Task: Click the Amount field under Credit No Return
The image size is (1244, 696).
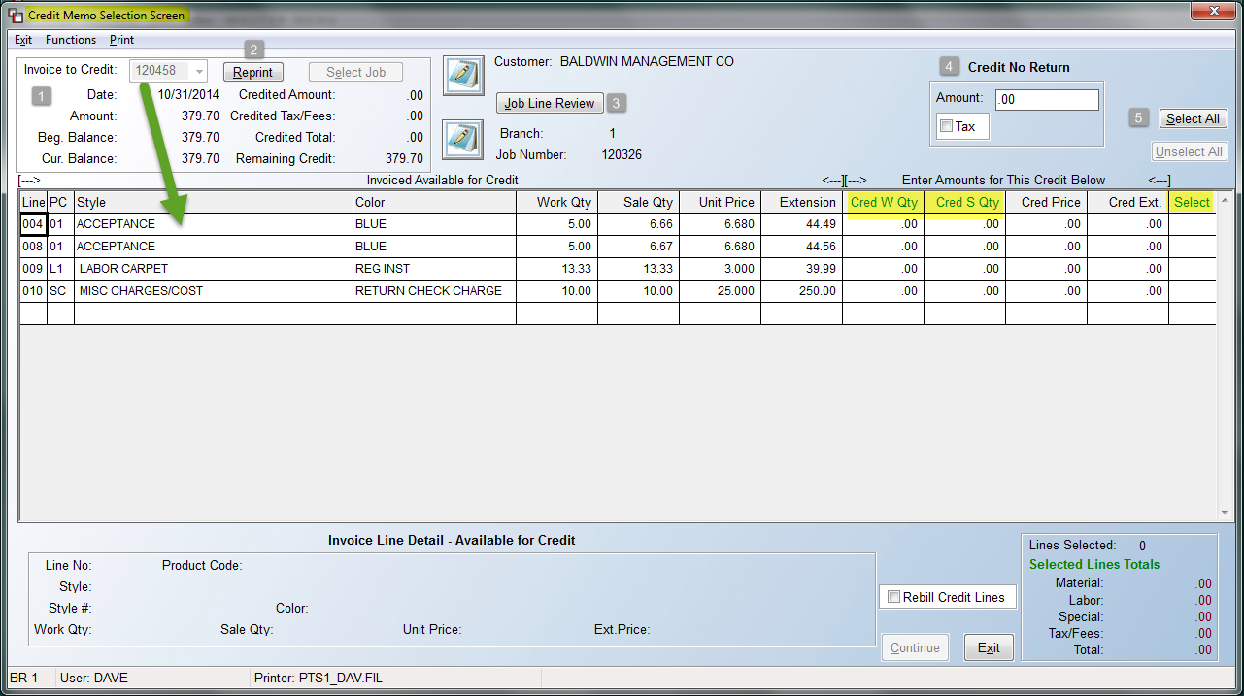Action: (1047, 99)
